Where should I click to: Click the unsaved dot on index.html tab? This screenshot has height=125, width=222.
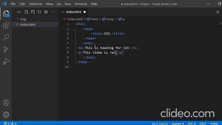[85, 12]
